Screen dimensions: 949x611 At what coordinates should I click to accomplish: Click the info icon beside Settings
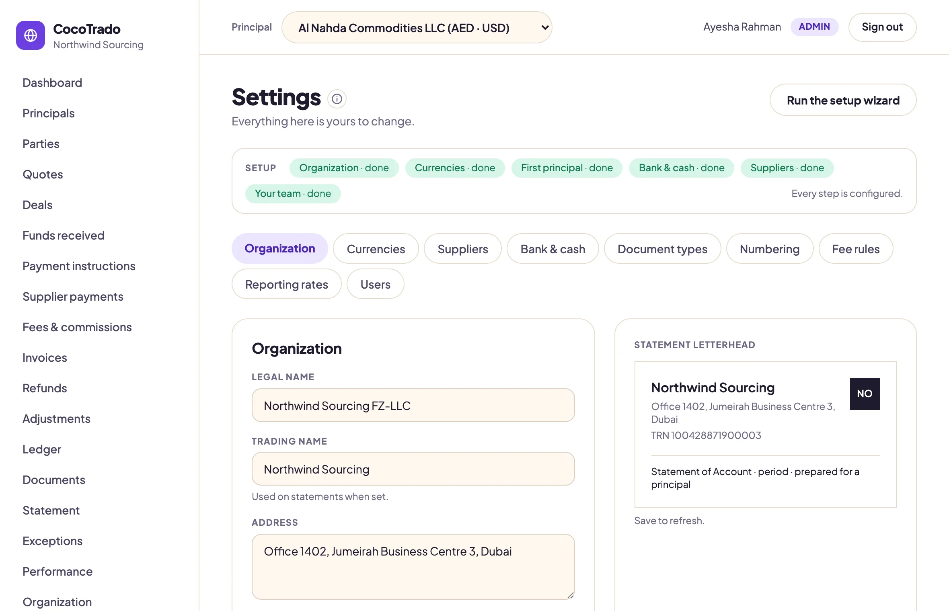337,98
